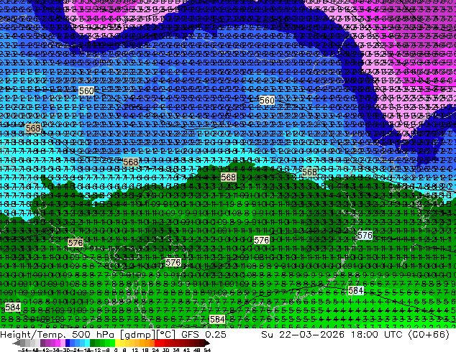
Task: Click the '54' legend maximum value
Action: click(207, 350)
